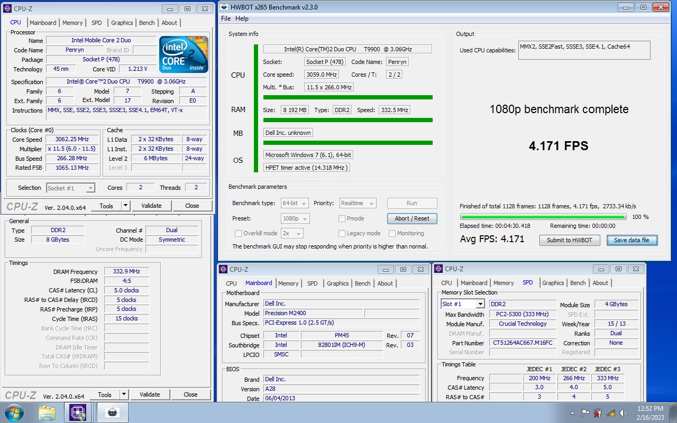Open the File menu in HWBOT
This screenshot has width=677, height=423.
tap(226, 19)
